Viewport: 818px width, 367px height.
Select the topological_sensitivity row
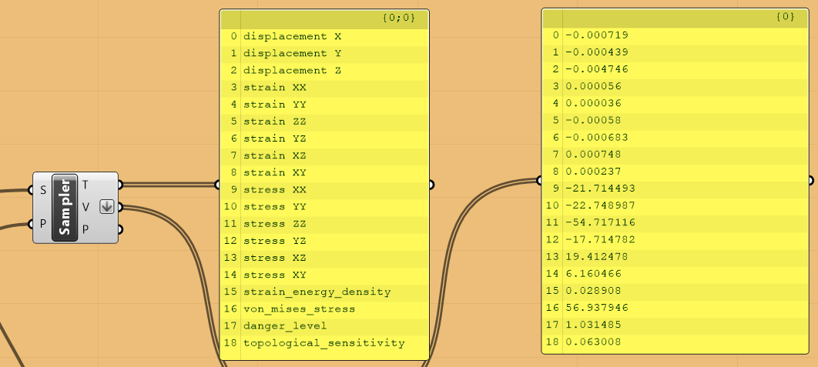(324, 342)
